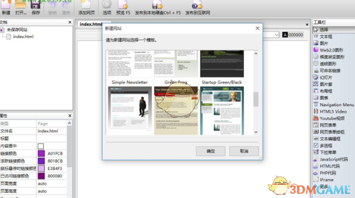Screen dimensions: 355x198
Task: Select the 梯度渐变图形 gradient shape tool
Action: pyautogui.click(x=333, y=57)
